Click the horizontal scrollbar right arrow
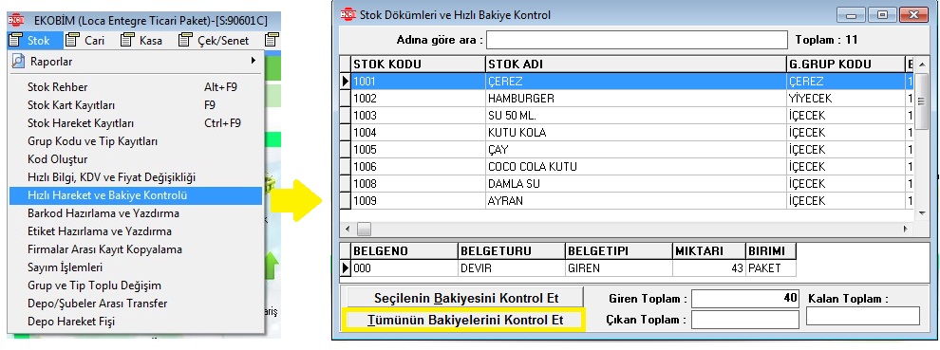940x350 pixels. click(905, 229)
